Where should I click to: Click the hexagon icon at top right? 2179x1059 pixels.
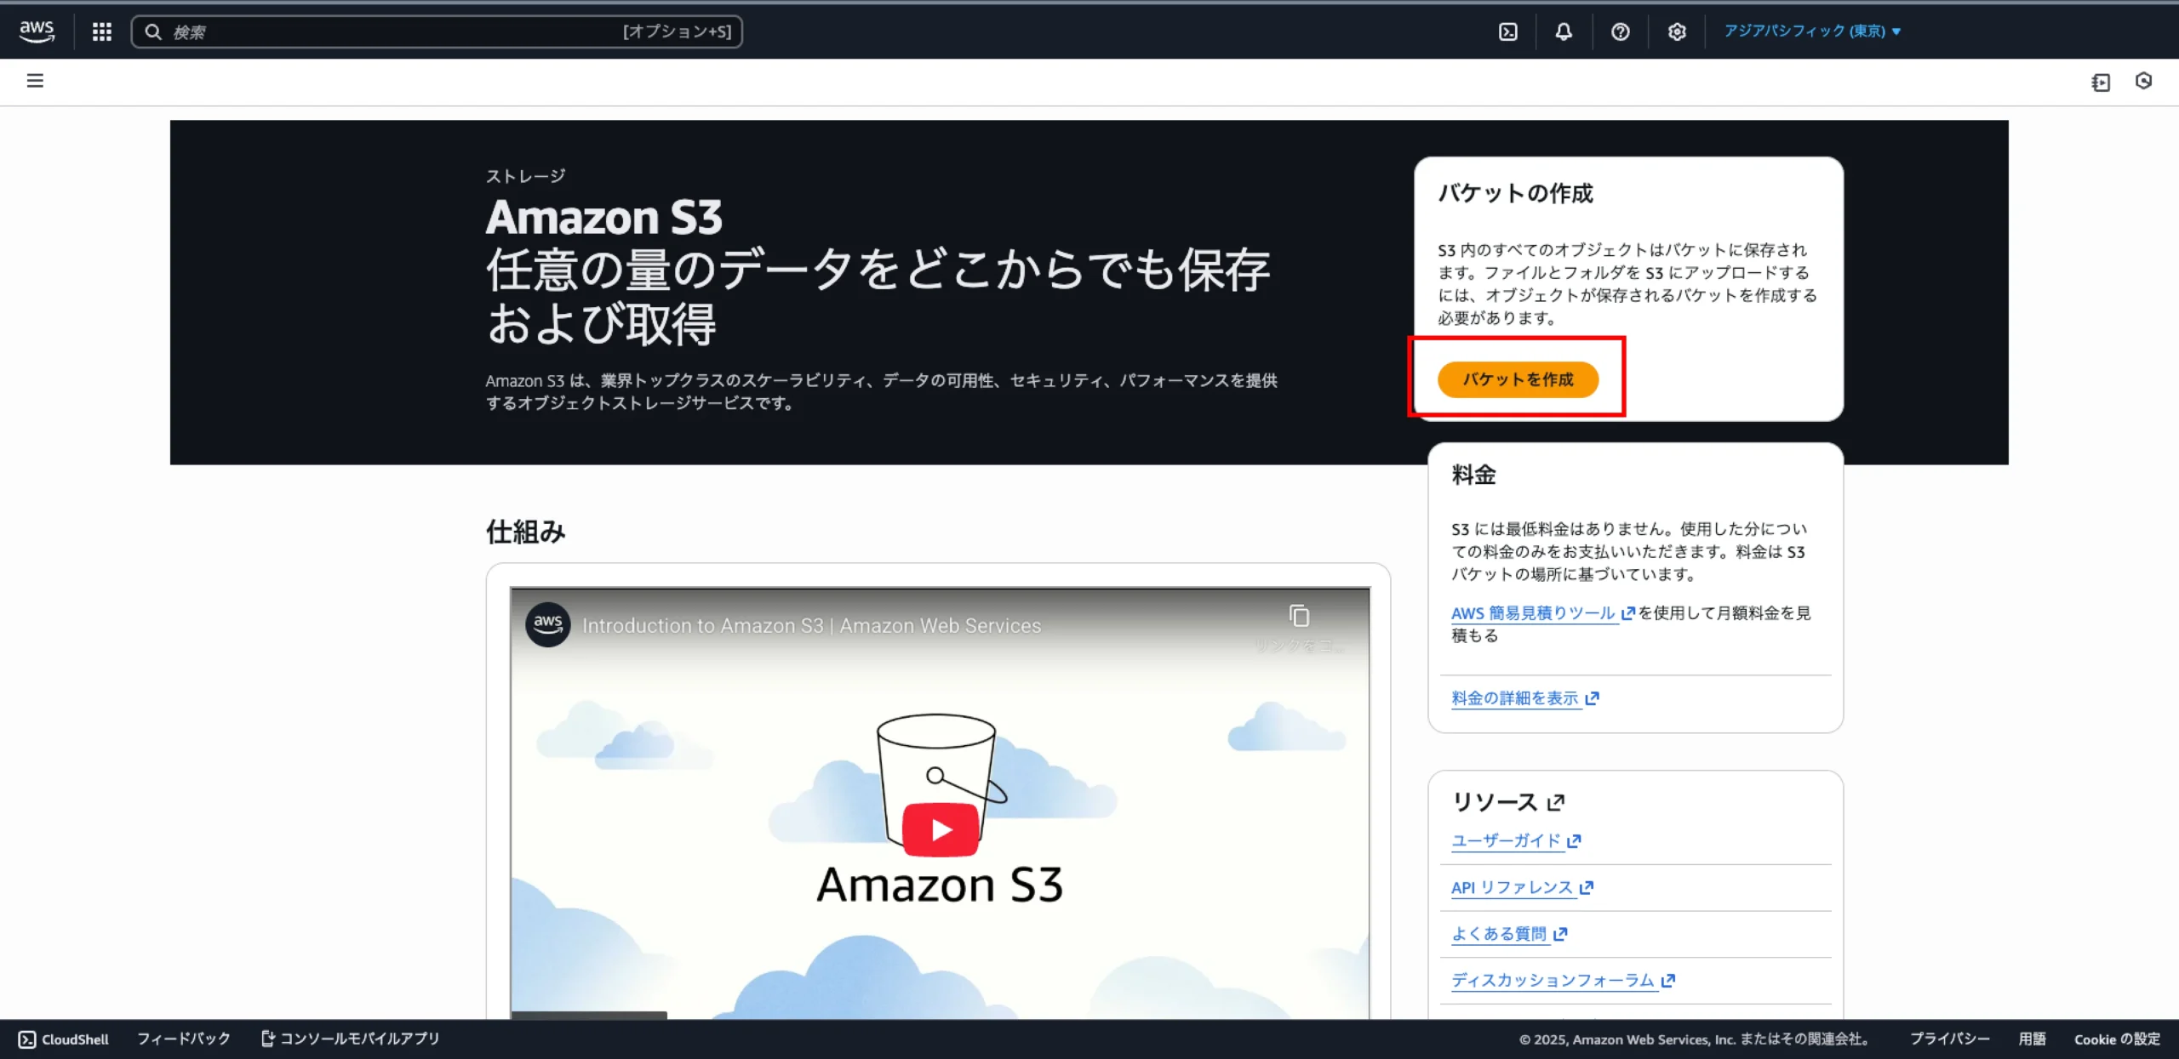(x=2143, y=81)
